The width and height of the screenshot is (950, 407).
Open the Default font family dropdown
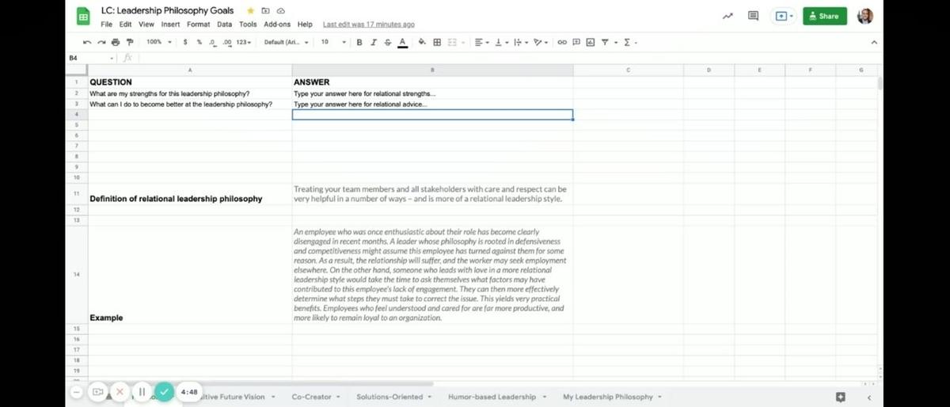[x=286, y=42]
